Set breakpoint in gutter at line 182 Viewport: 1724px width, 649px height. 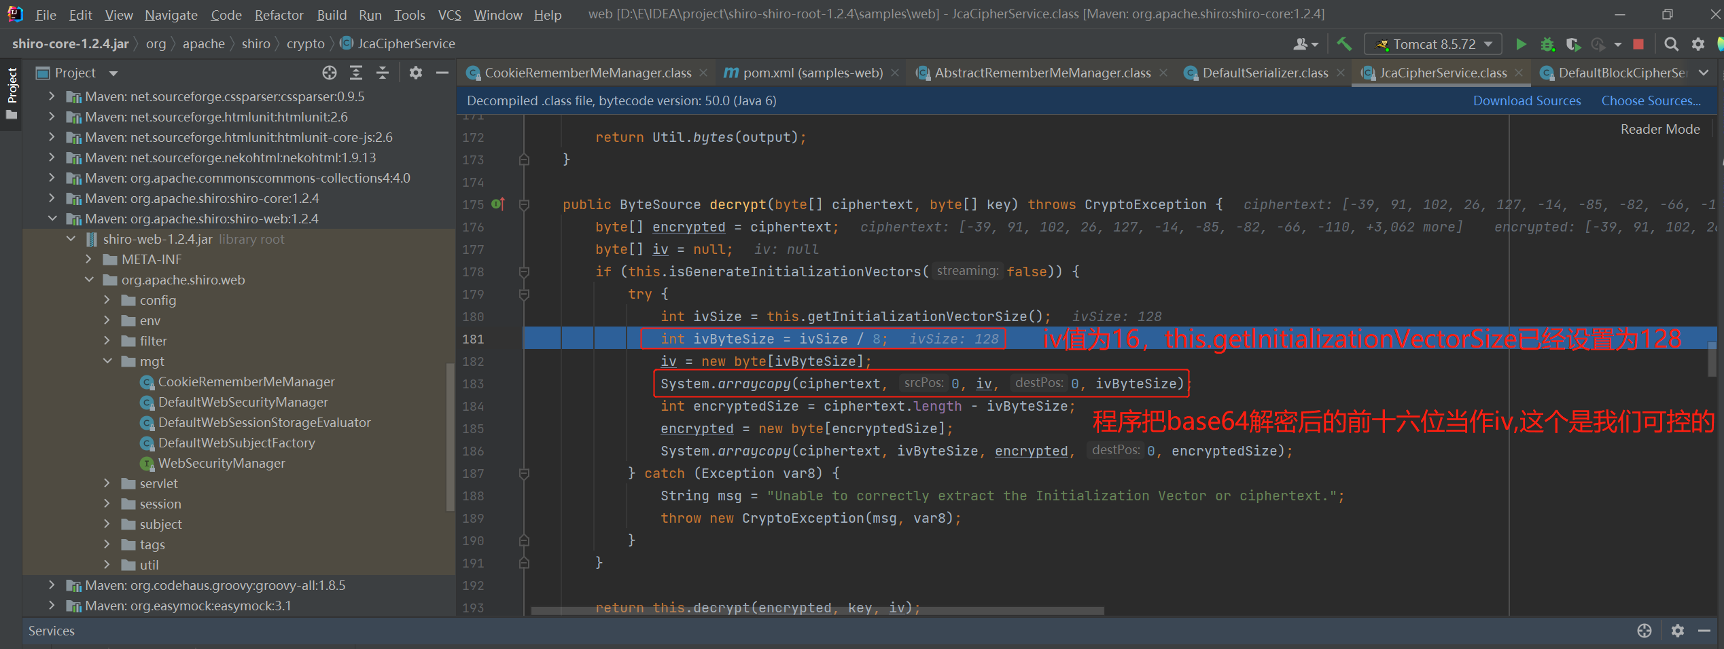coord(504,361)
